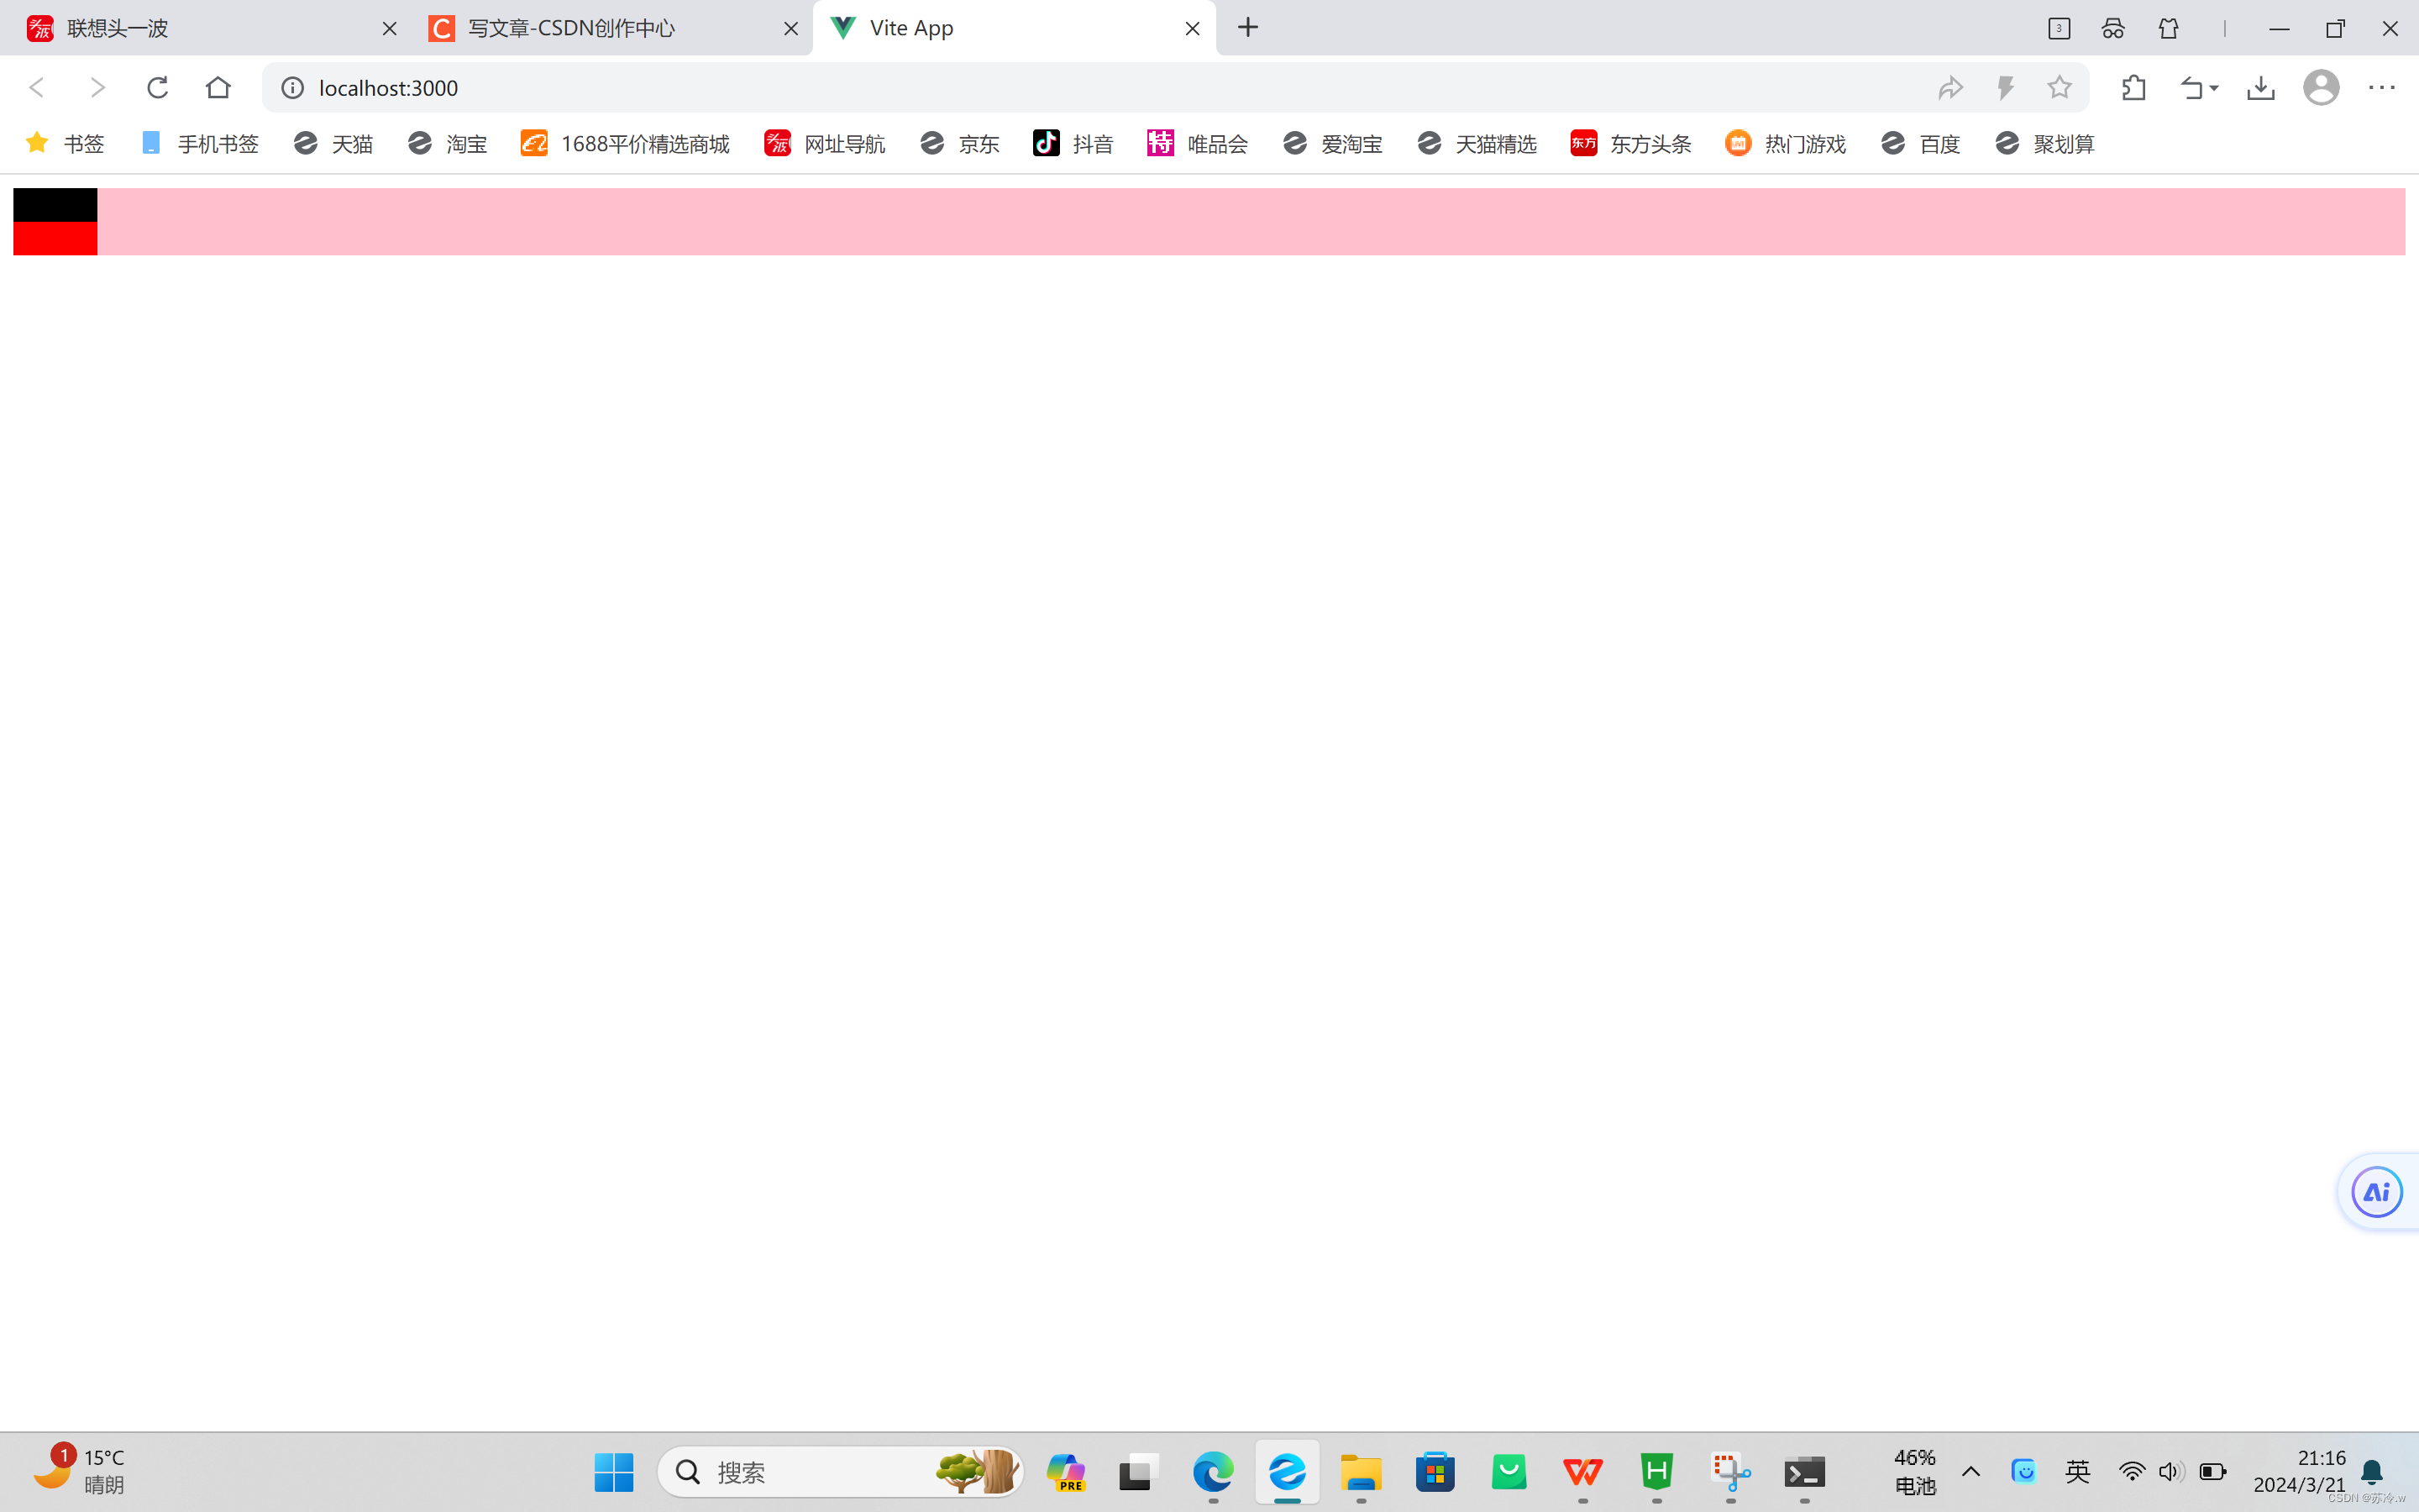Open the Windows Start menu
The width and height of the screenshot is (2419, 1512).
pos(613,1471)
